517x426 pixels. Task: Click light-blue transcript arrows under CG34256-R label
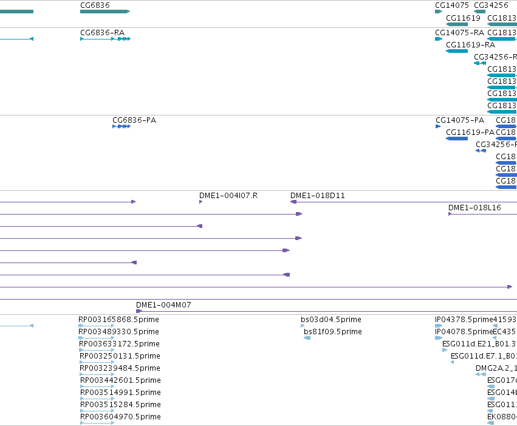480,63
